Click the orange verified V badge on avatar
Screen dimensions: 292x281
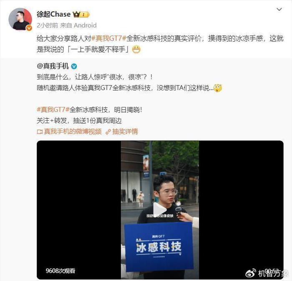(29, 28)
